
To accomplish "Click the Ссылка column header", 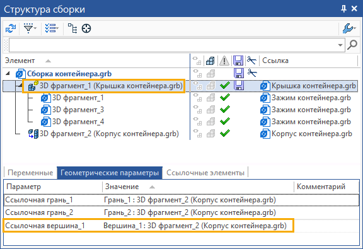I will (x=275, y=61).
